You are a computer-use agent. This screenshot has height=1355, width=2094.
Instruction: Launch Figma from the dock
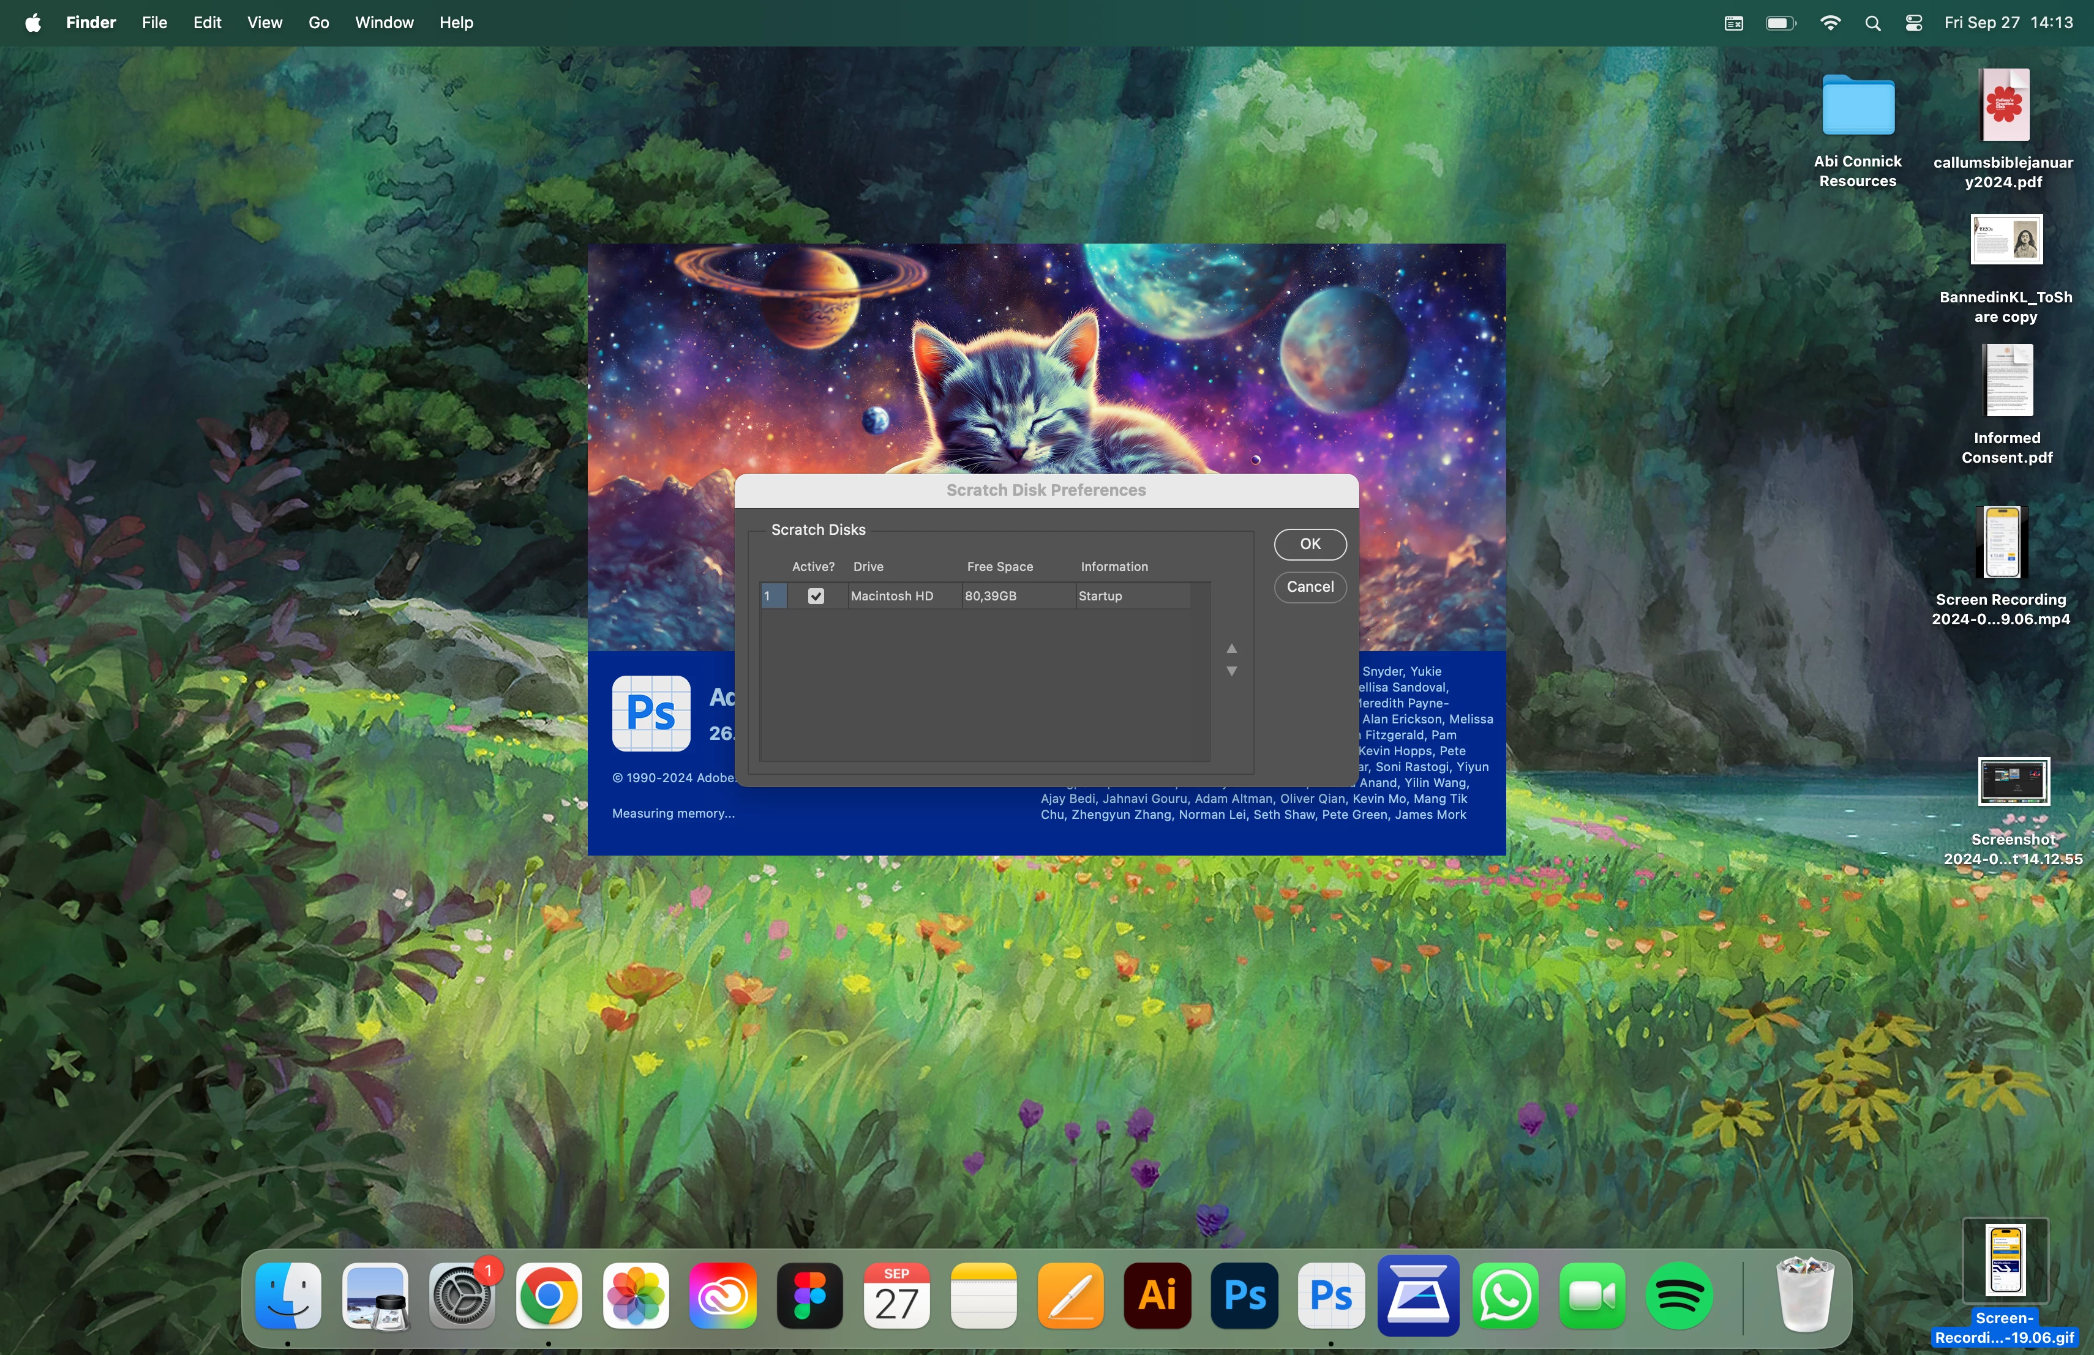click(809, 1295)
